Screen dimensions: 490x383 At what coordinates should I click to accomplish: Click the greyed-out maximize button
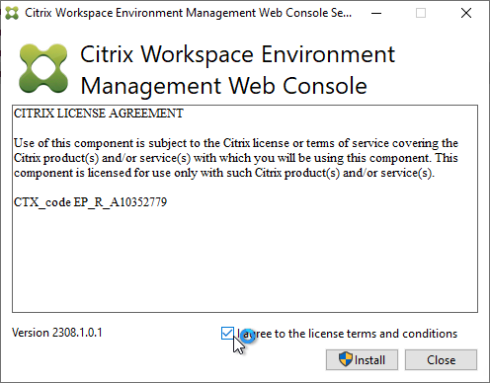pos(421,13)
